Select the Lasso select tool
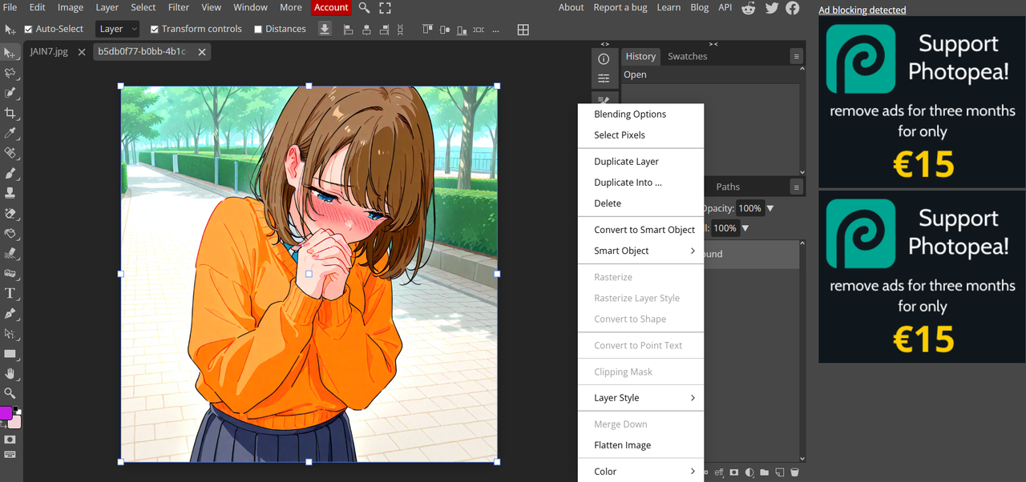The width and height of the screenshot is (1026, 482). tap(10, 73)
